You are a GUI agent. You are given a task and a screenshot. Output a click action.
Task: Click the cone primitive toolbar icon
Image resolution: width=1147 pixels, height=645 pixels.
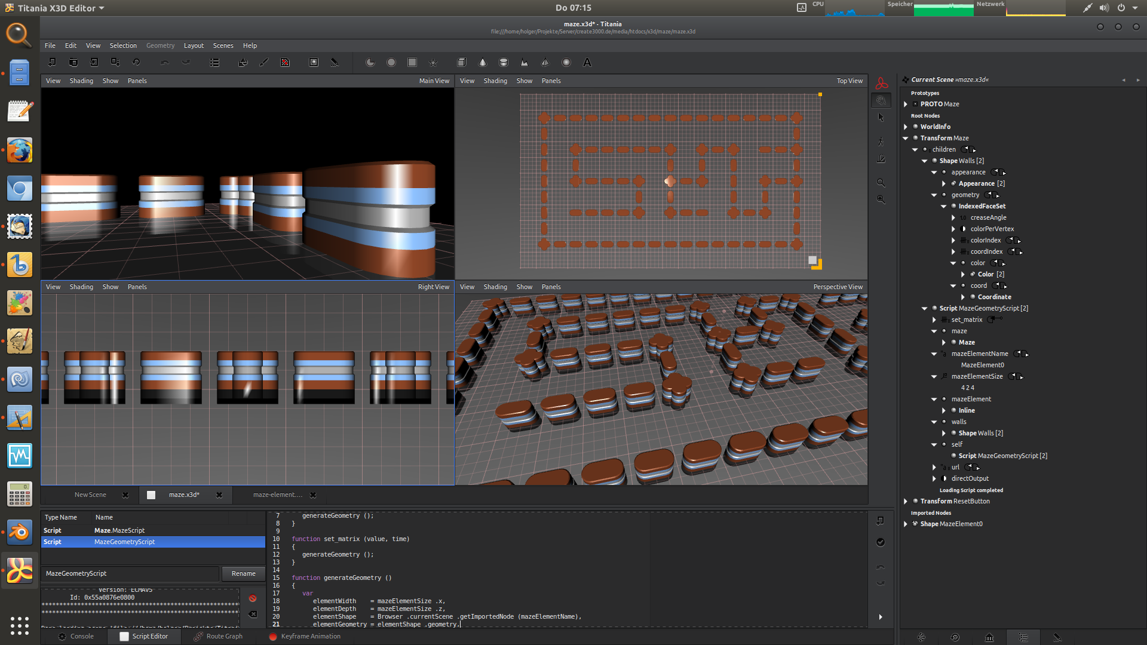coord(483,63)
